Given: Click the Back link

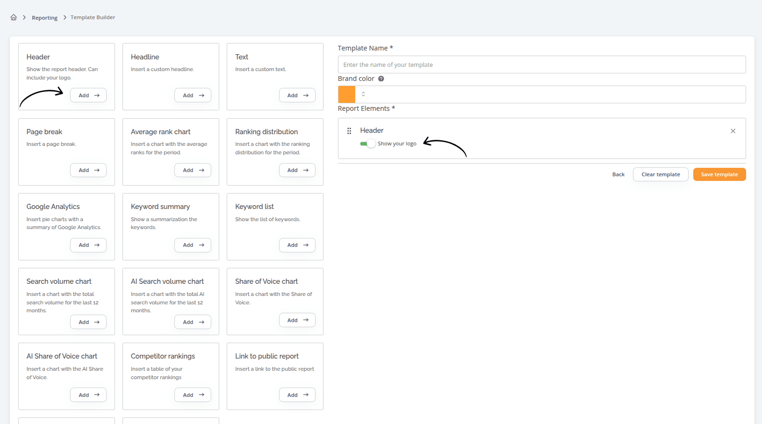Looking at the screenshot, I should (618, 174).
